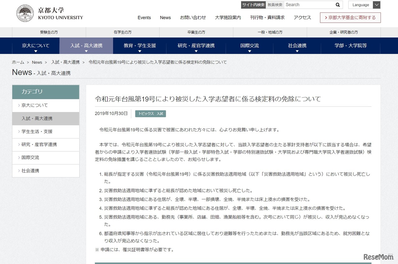398x264 pixels.
Task: Expand the 学部・大学院等 navigation dropdown
Action: tap(350, 46)
